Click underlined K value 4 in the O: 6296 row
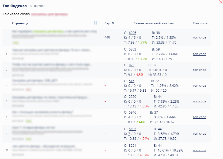The width and height of the screenshot is (223, 159). [129, 38]
